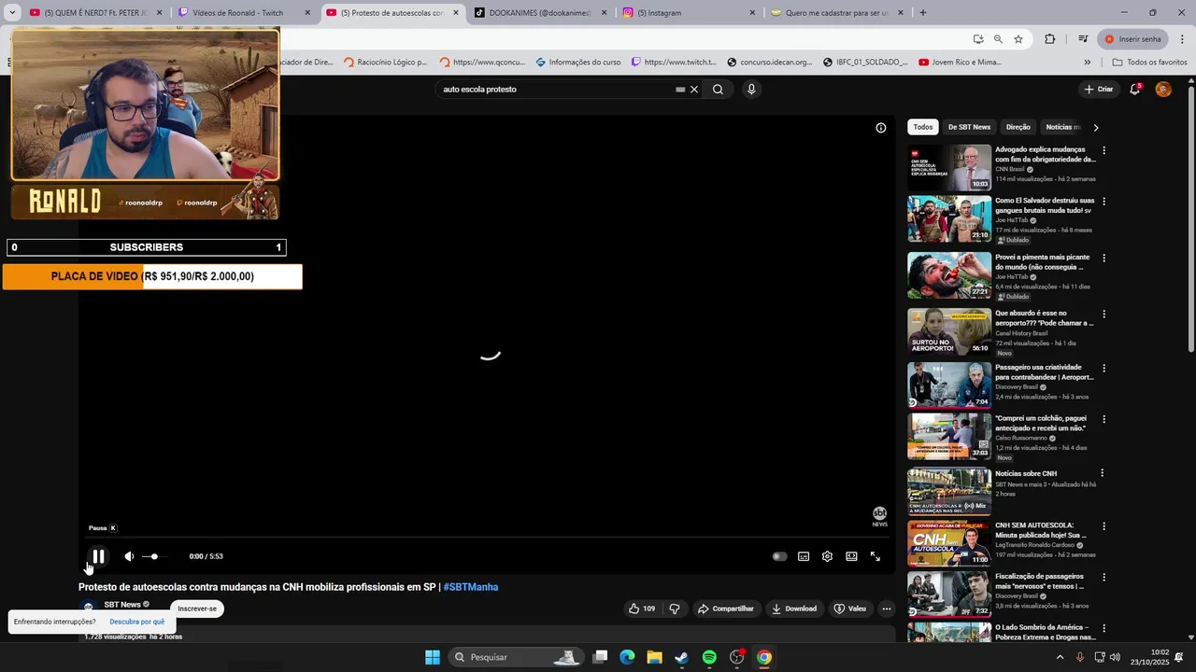Open the #SBTManha hashtag link
This screenshot has width=1196, height=672.
pos(471,587)
